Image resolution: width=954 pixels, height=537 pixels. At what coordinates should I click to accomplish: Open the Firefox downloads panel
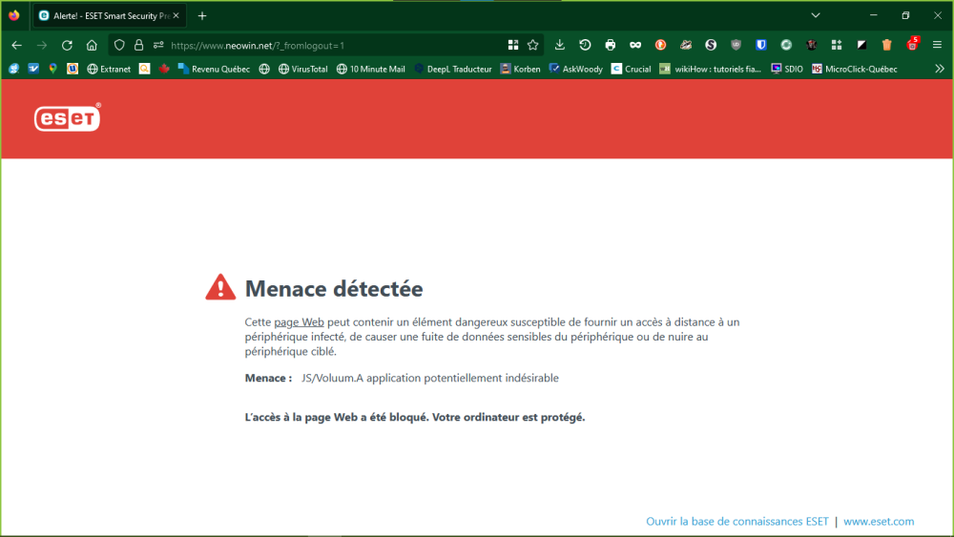pyautogui.click(x=560, y=45)
